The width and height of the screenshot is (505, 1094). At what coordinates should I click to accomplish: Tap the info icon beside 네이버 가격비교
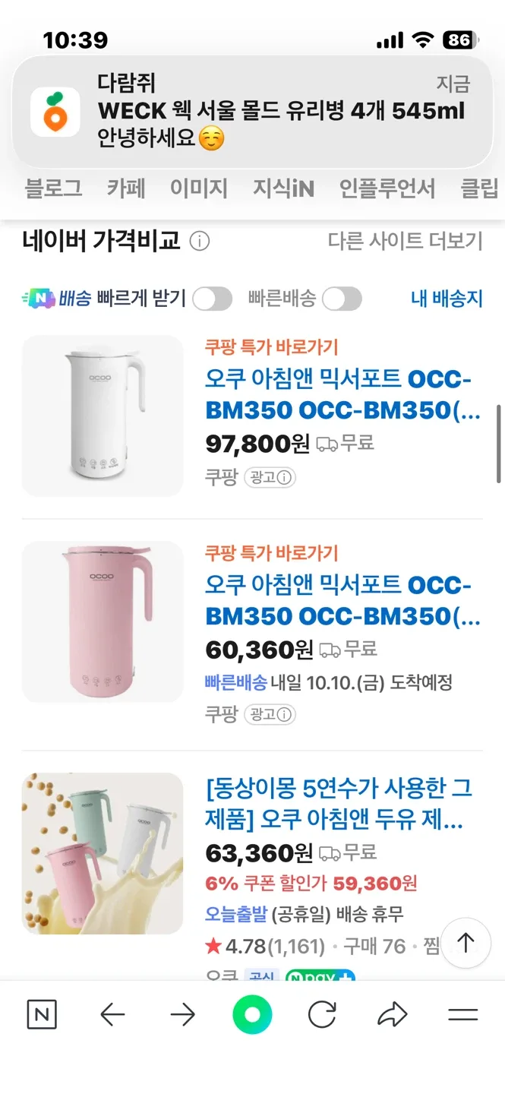click(199, 242)
